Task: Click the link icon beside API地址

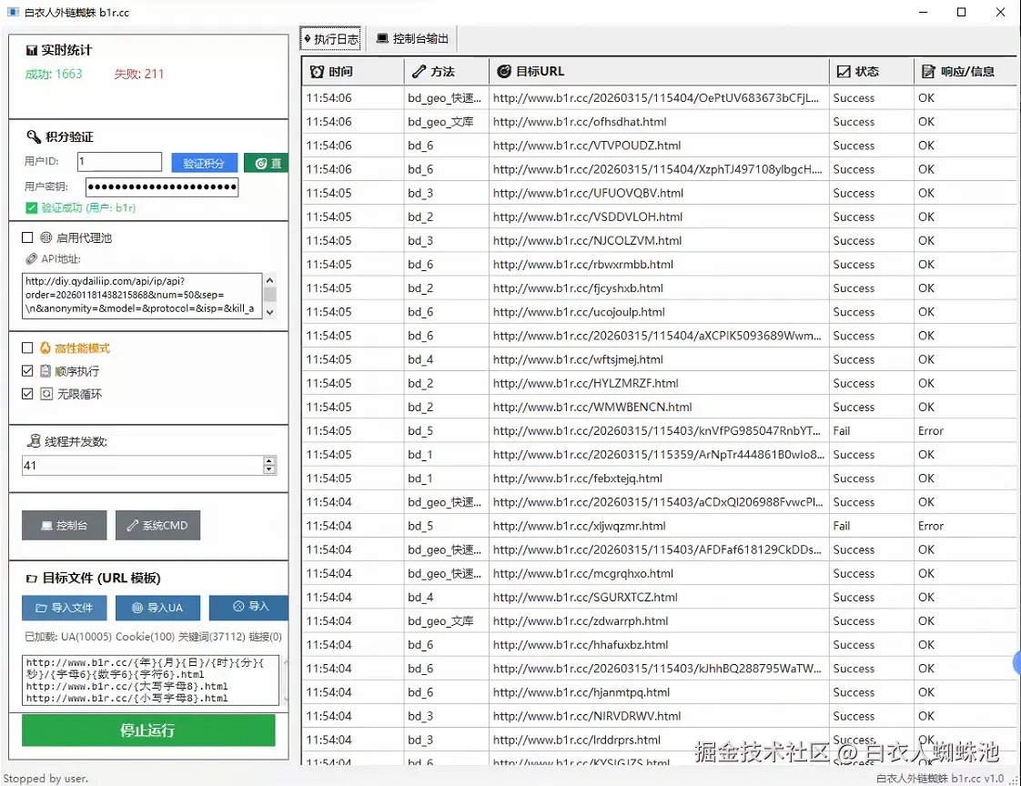Action: coord(31,259)
